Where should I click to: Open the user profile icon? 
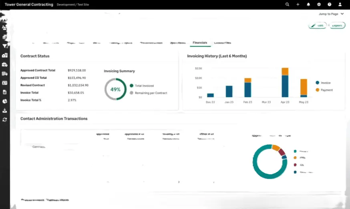[340, 4]
